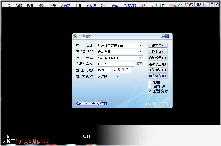The image size is (221, 146).
Task: Open the 大智慧 menu
Action: click(65, 5)
